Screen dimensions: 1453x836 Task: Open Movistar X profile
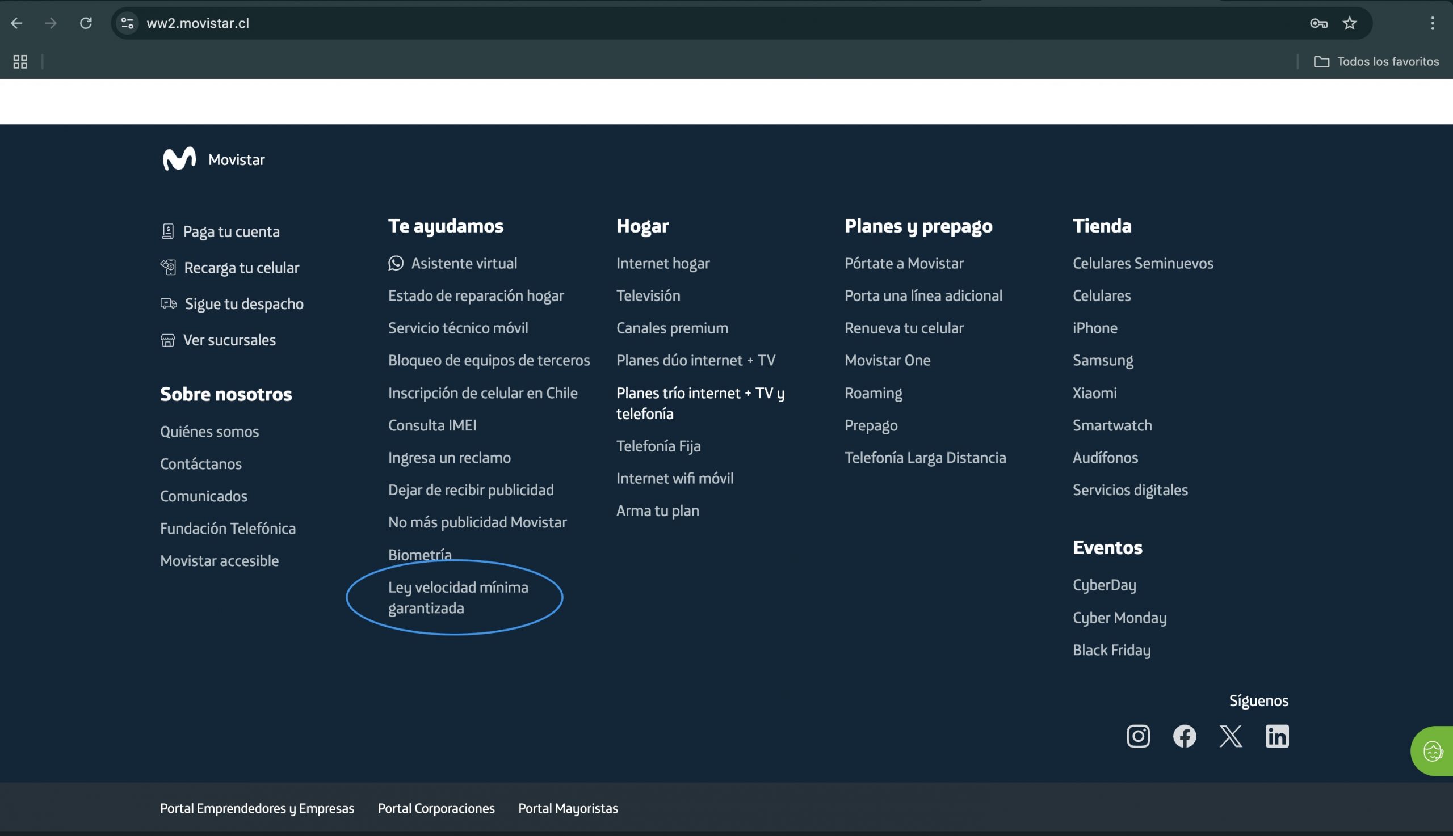coord(1231,736)
